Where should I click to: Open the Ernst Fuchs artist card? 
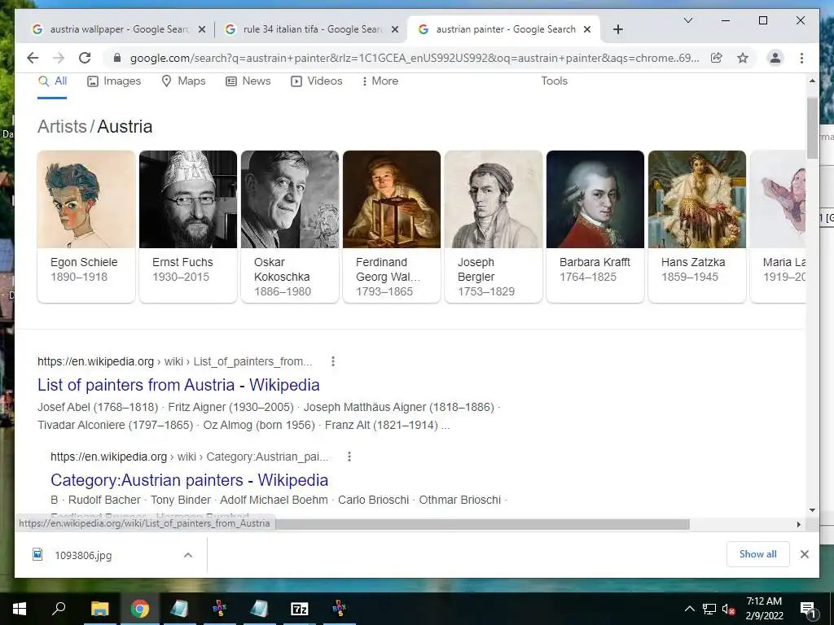pos(188,226)
